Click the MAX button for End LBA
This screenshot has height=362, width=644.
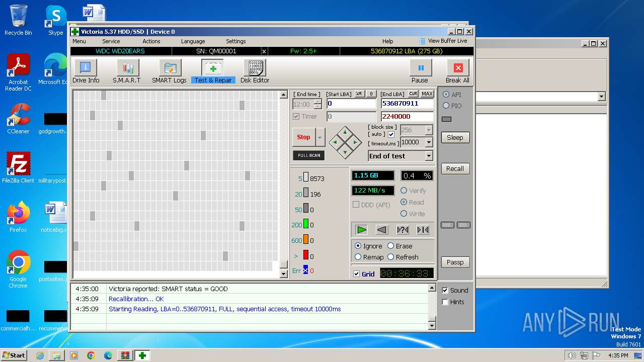[427, 94]
